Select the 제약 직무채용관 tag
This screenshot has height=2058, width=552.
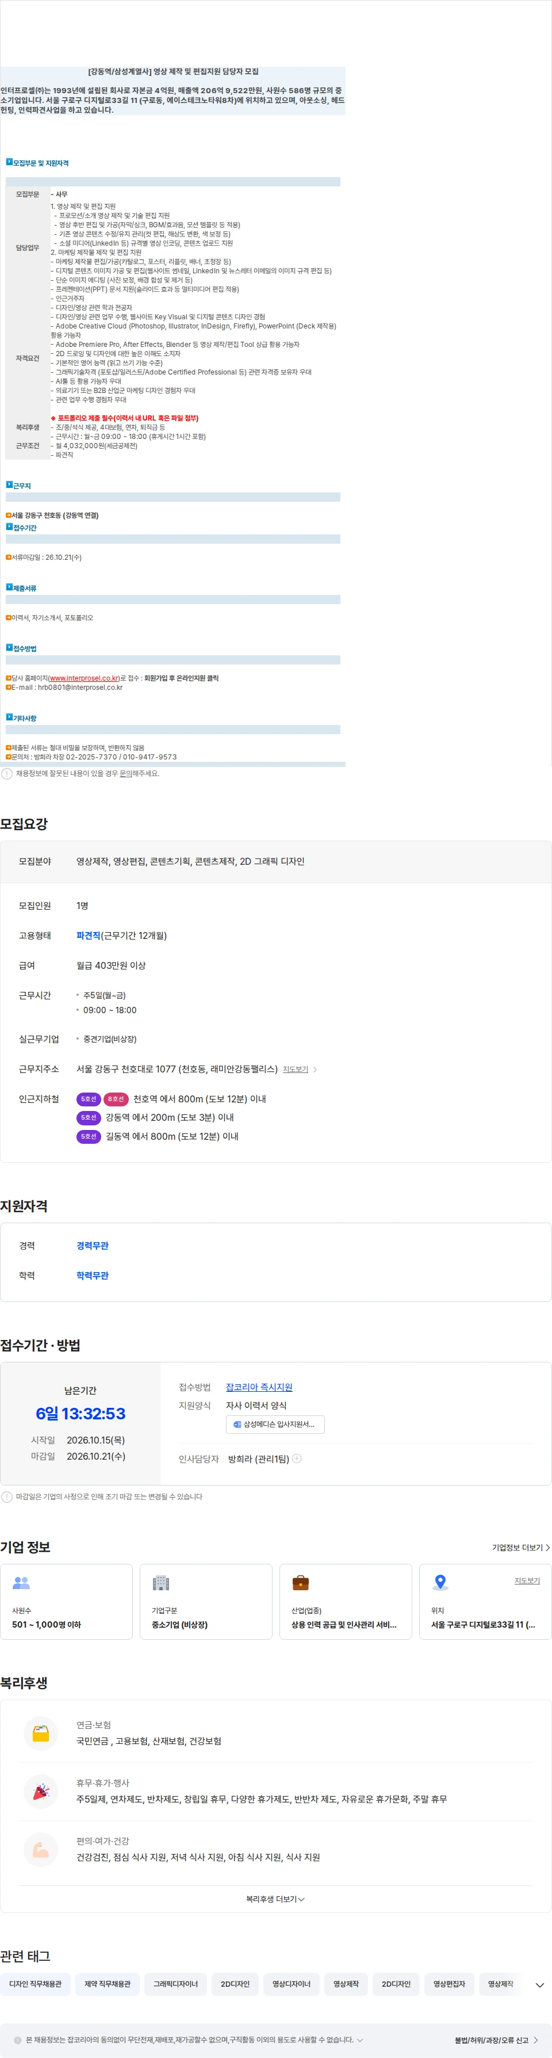click(107, 1984)
